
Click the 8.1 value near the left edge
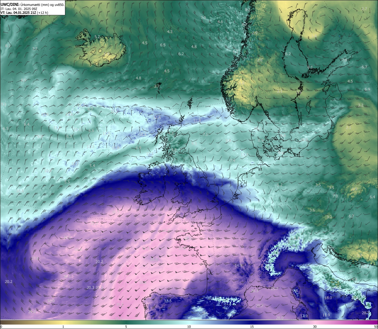click(8, 46)
